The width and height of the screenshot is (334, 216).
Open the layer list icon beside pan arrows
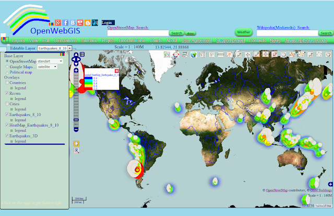coord(82,54)
